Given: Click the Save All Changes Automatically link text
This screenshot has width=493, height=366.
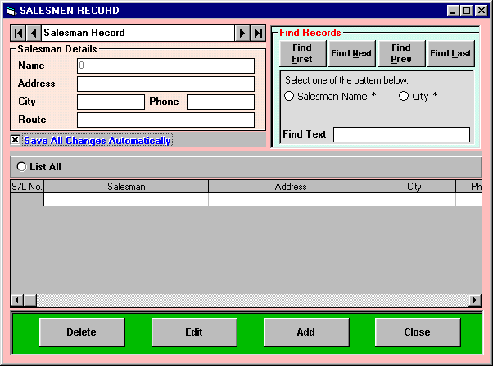Looking at the screenshot, I should click(97, 140).
